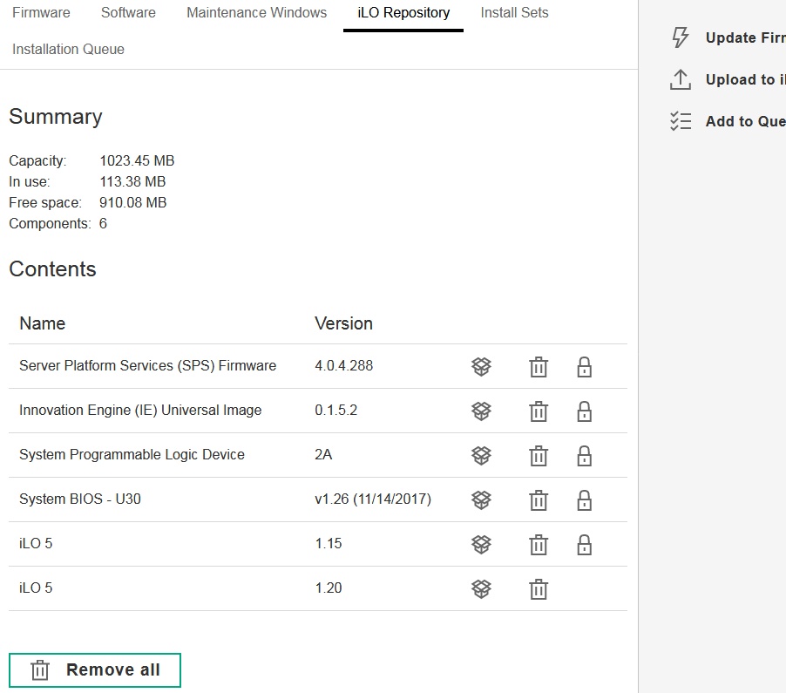Click the lock icon on iLO 5 1.15
Image resolution: width=786 pixels, height=693 pixels.
click(x=584, y=544)
